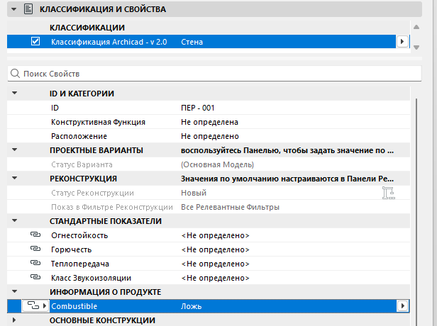Collapse the ID и Категории group
437x326 pixels.
pos(14,94)
